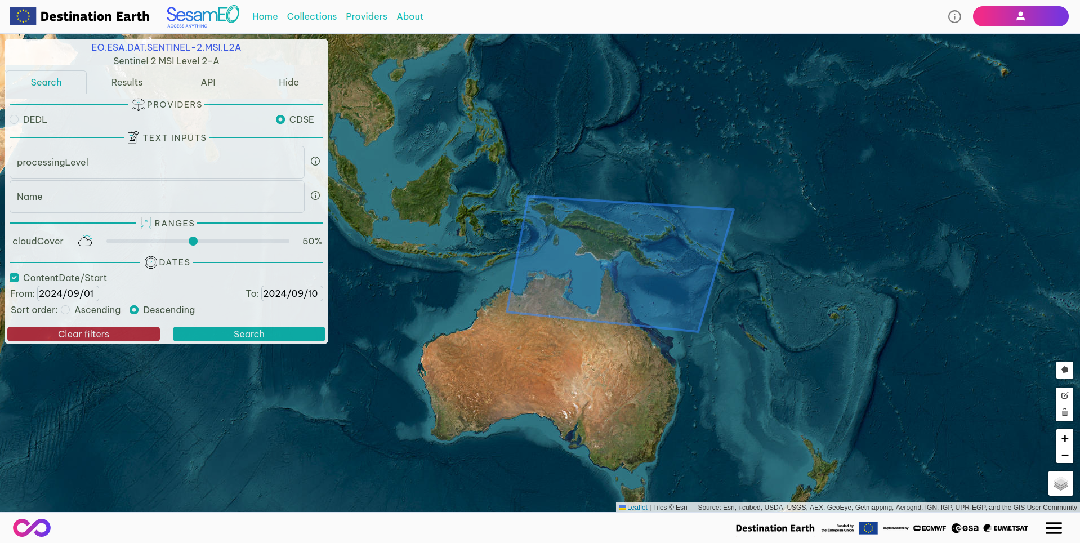Viewport: 1080px width, 543px height.
Task: Click the Destination Earth header title
Action: [x=95, y=16]
